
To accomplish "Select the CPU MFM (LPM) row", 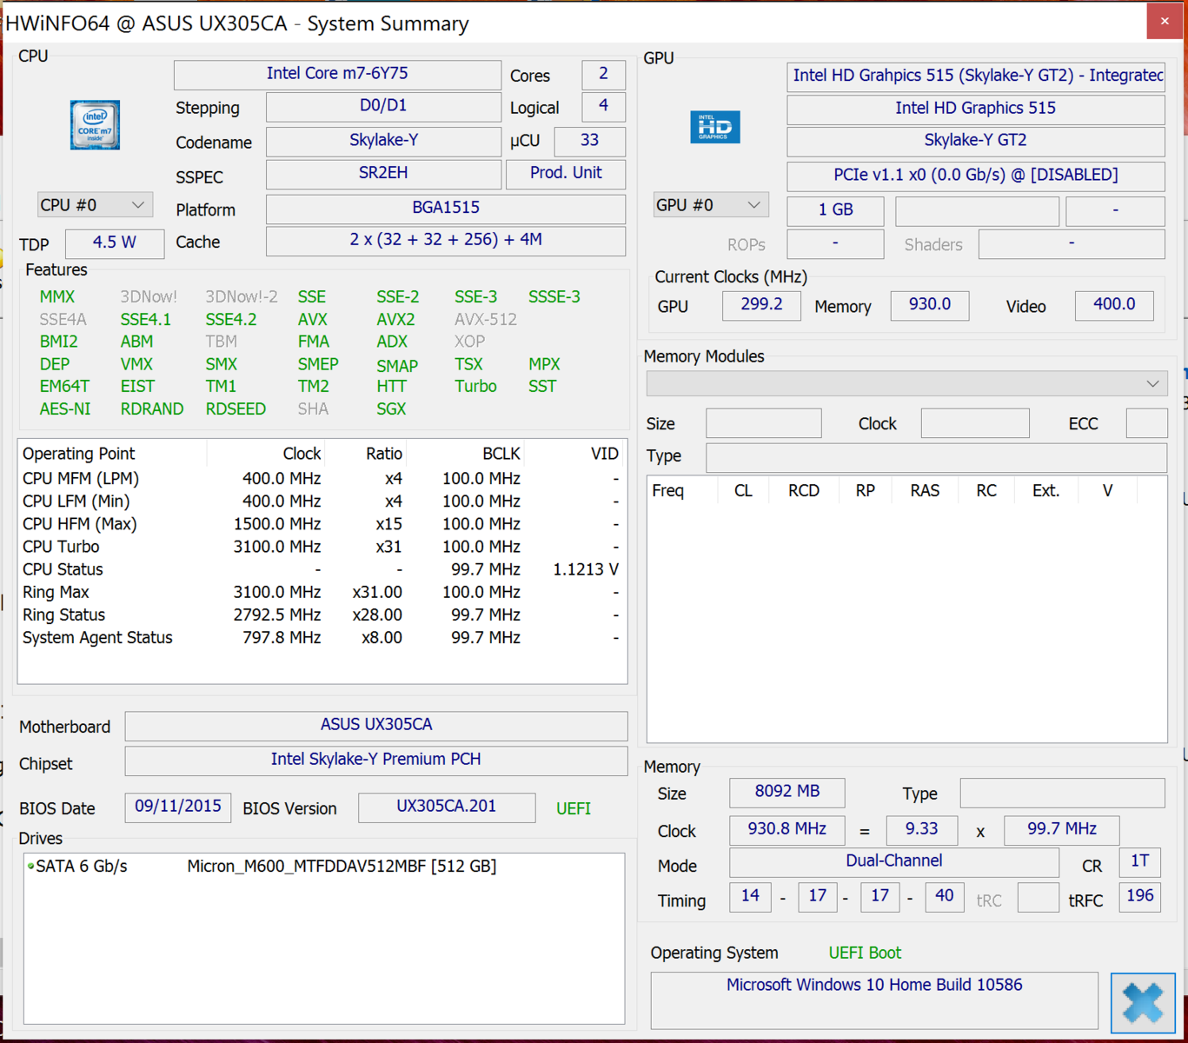I will 322,479.
